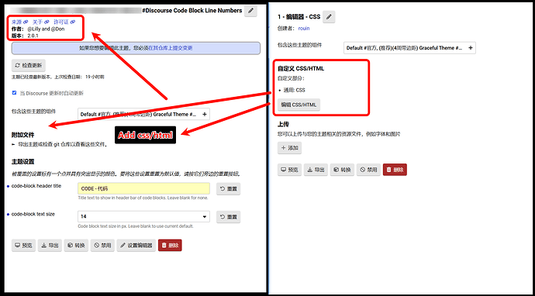This screenshot has height=296, width=535.
Task: Click left panel 禁用 disable button
Action: (102, 245)
